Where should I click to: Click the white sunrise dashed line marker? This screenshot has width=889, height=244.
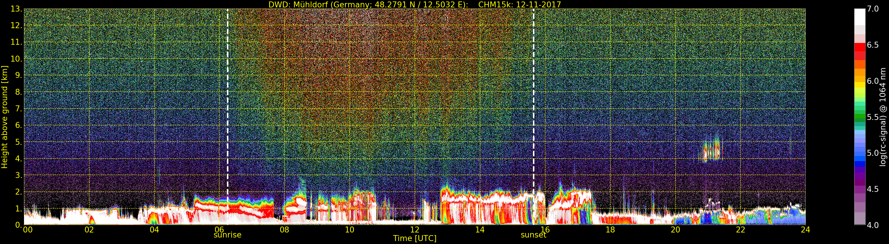228,117
